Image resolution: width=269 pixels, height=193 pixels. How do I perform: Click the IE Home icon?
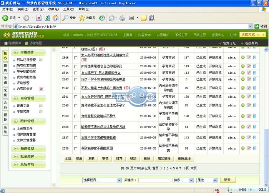tap(55, 18)
